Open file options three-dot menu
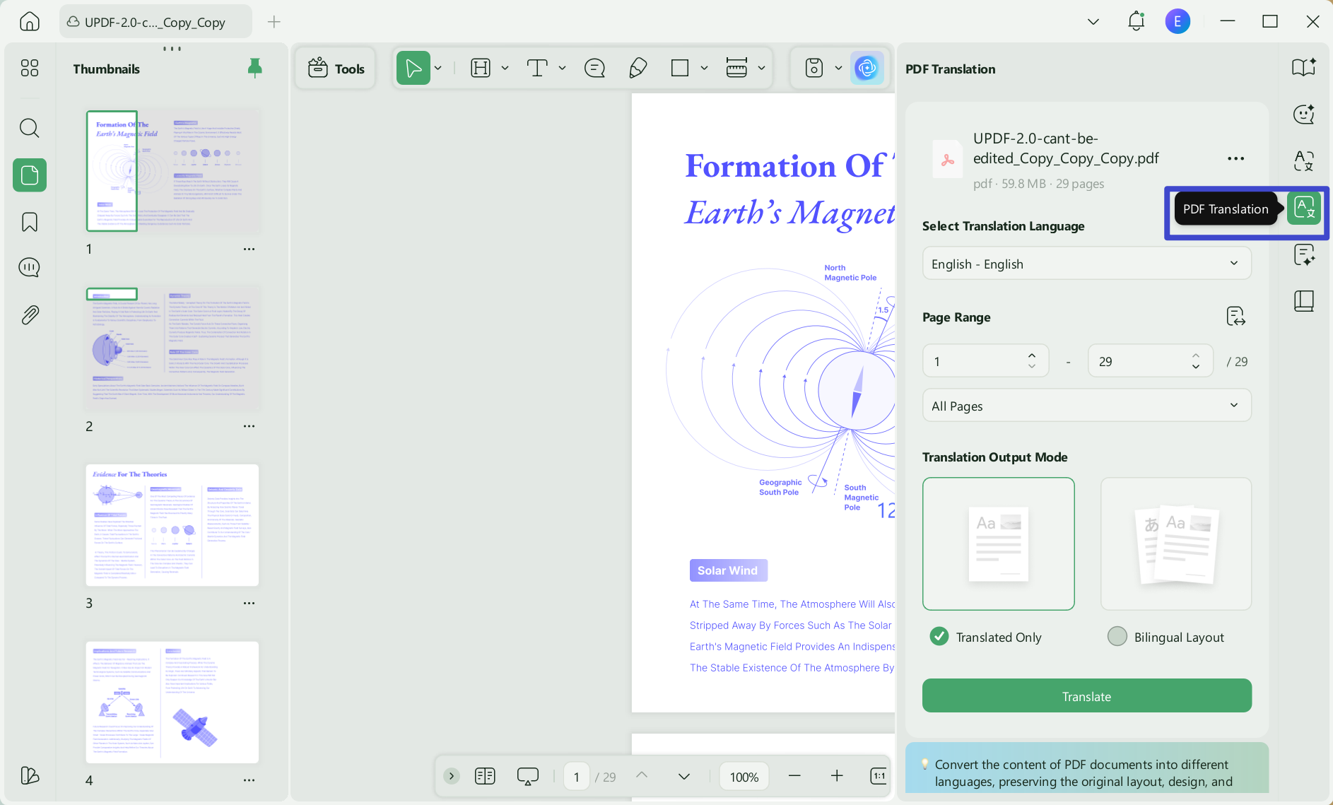1333x805 pixels. point(1235,159)
